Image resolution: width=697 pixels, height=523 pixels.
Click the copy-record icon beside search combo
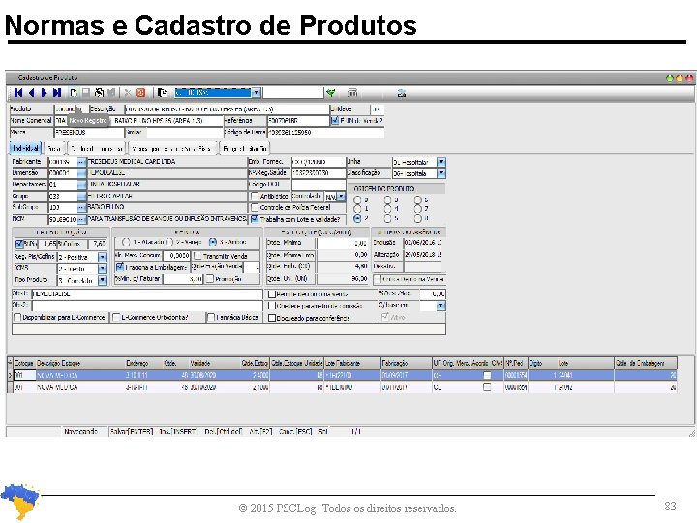click(x=163, y=93)
